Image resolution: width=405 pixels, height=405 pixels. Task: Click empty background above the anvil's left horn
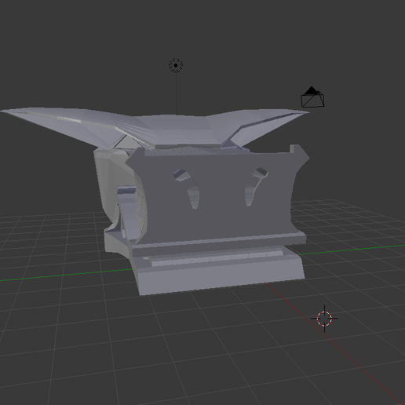65,65
